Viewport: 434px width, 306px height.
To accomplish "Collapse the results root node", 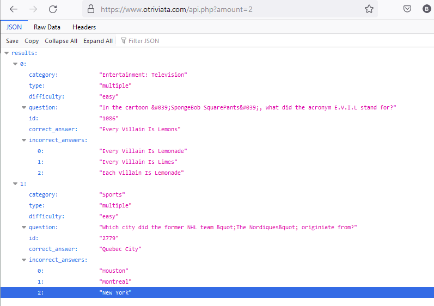I will tap(7, 53).
